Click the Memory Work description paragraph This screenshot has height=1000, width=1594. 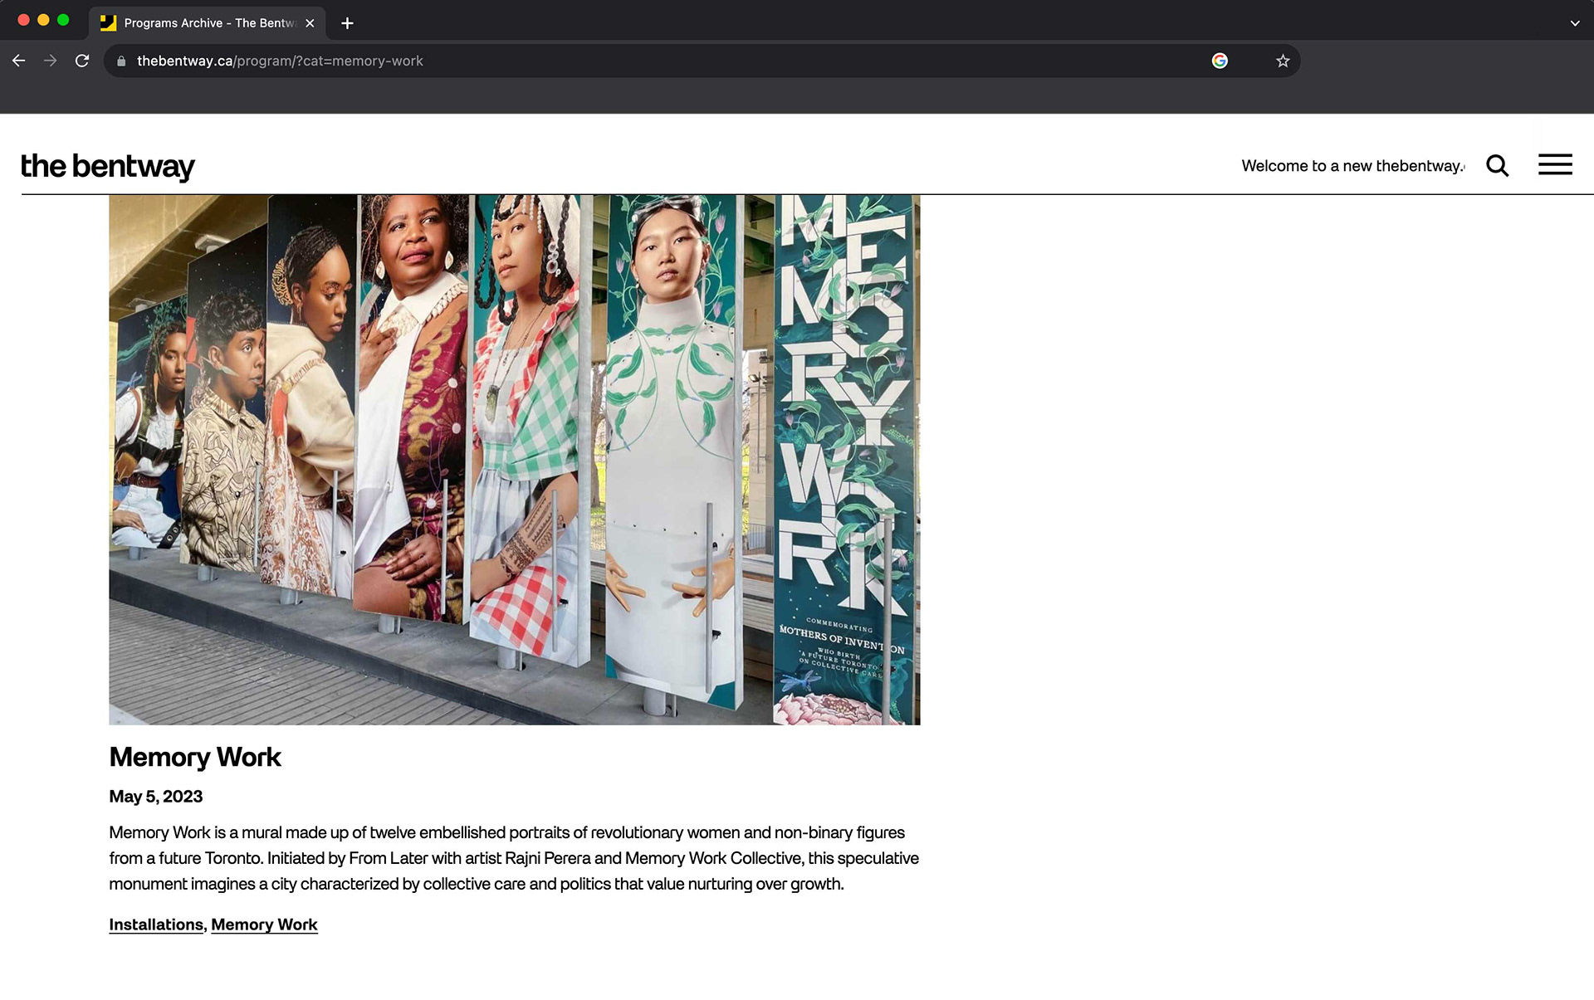coord(515,858)
